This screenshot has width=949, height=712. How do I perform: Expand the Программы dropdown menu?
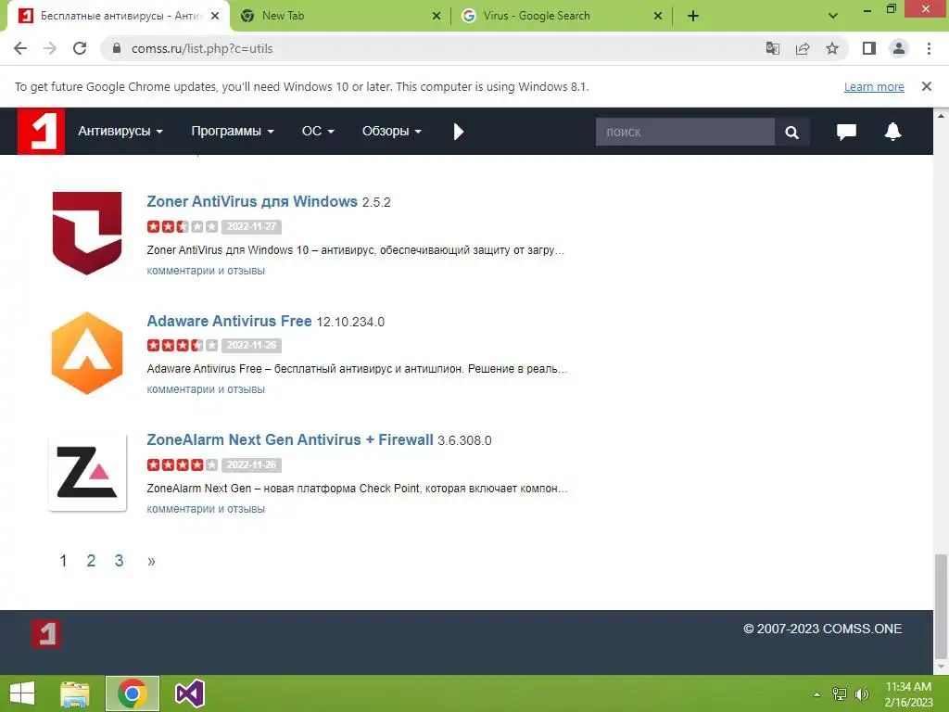click(233, 131)
